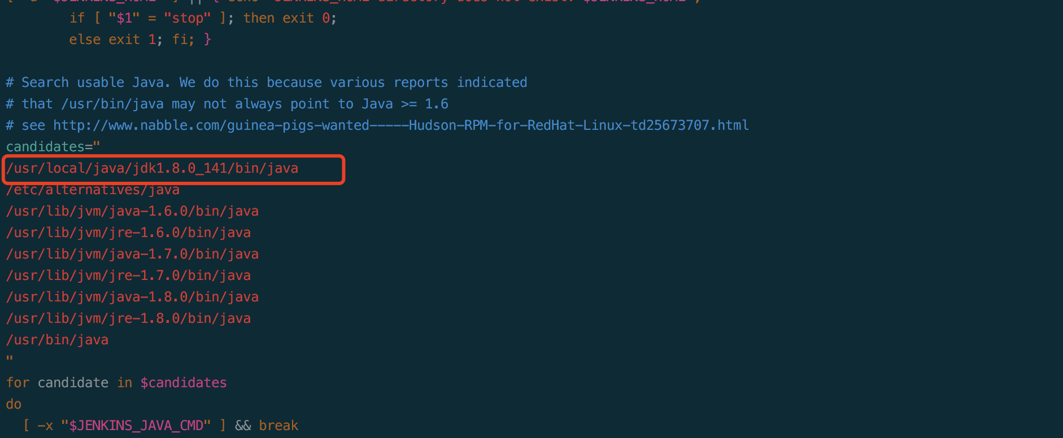Click the java-1.7.0 jvm path

[x=132, y=254]
